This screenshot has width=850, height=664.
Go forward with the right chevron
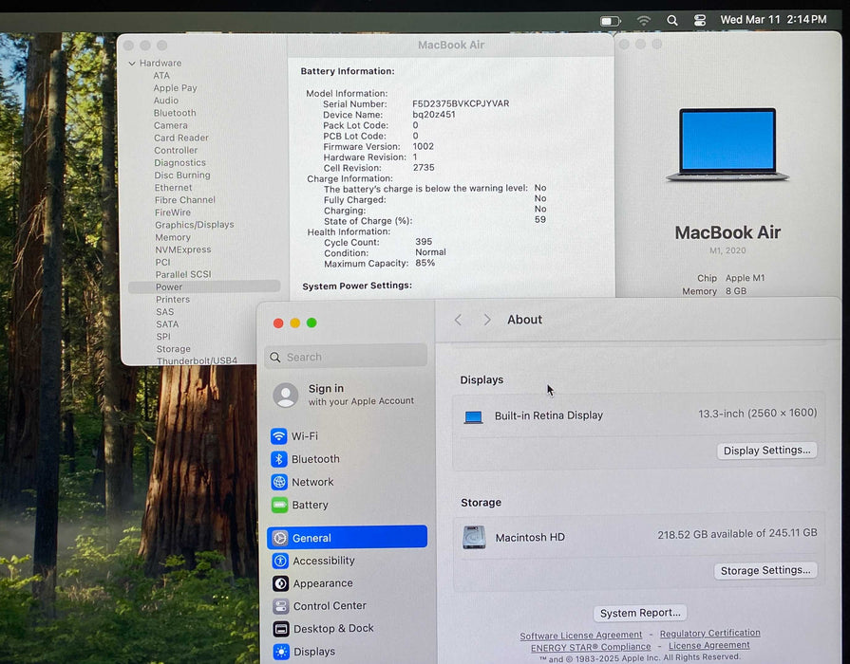pyautogui.click(x=487, y=320)
